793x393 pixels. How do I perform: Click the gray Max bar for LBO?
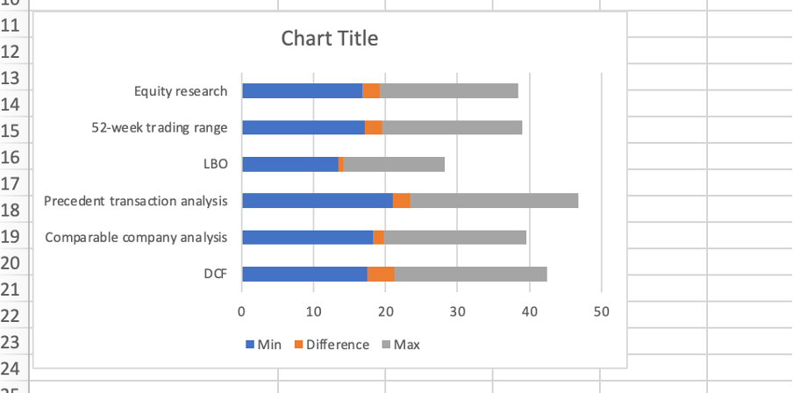pos(394,164)
